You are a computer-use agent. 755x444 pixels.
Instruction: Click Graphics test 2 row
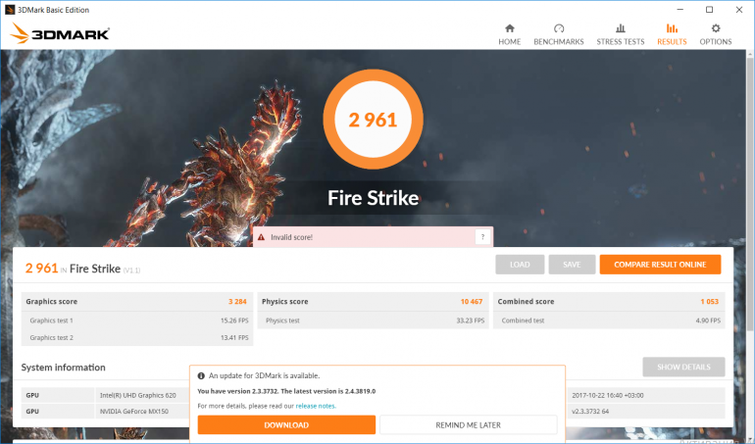tap(137, 337)
